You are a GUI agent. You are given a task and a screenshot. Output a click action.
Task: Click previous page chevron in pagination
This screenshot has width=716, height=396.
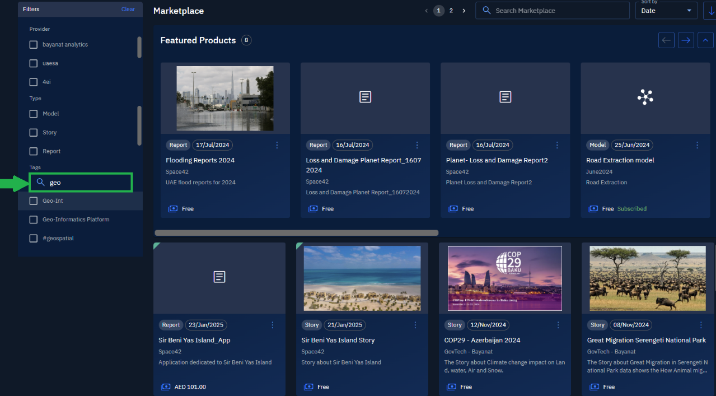coord(427,11)
